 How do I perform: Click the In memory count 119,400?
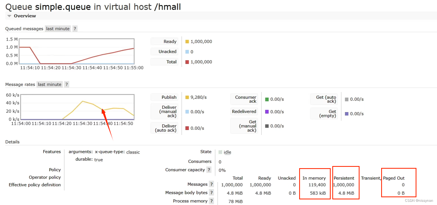(317, 185)
